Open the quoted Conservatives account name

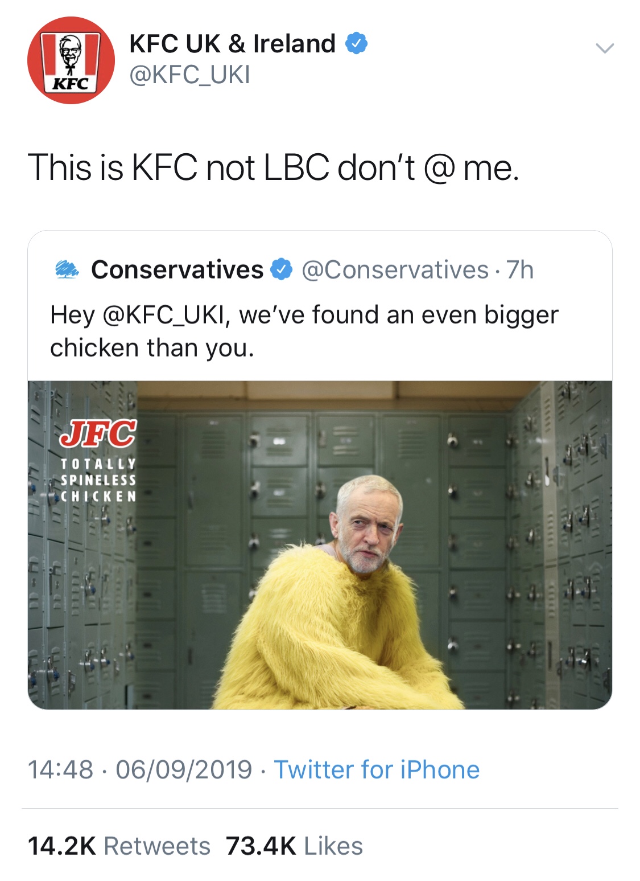tap(177, 270)
